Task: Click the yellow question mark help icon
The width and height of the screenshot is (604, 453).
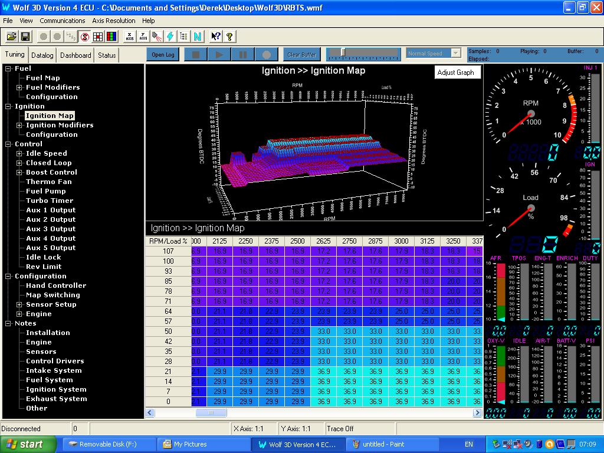Action: click(229, 37)
